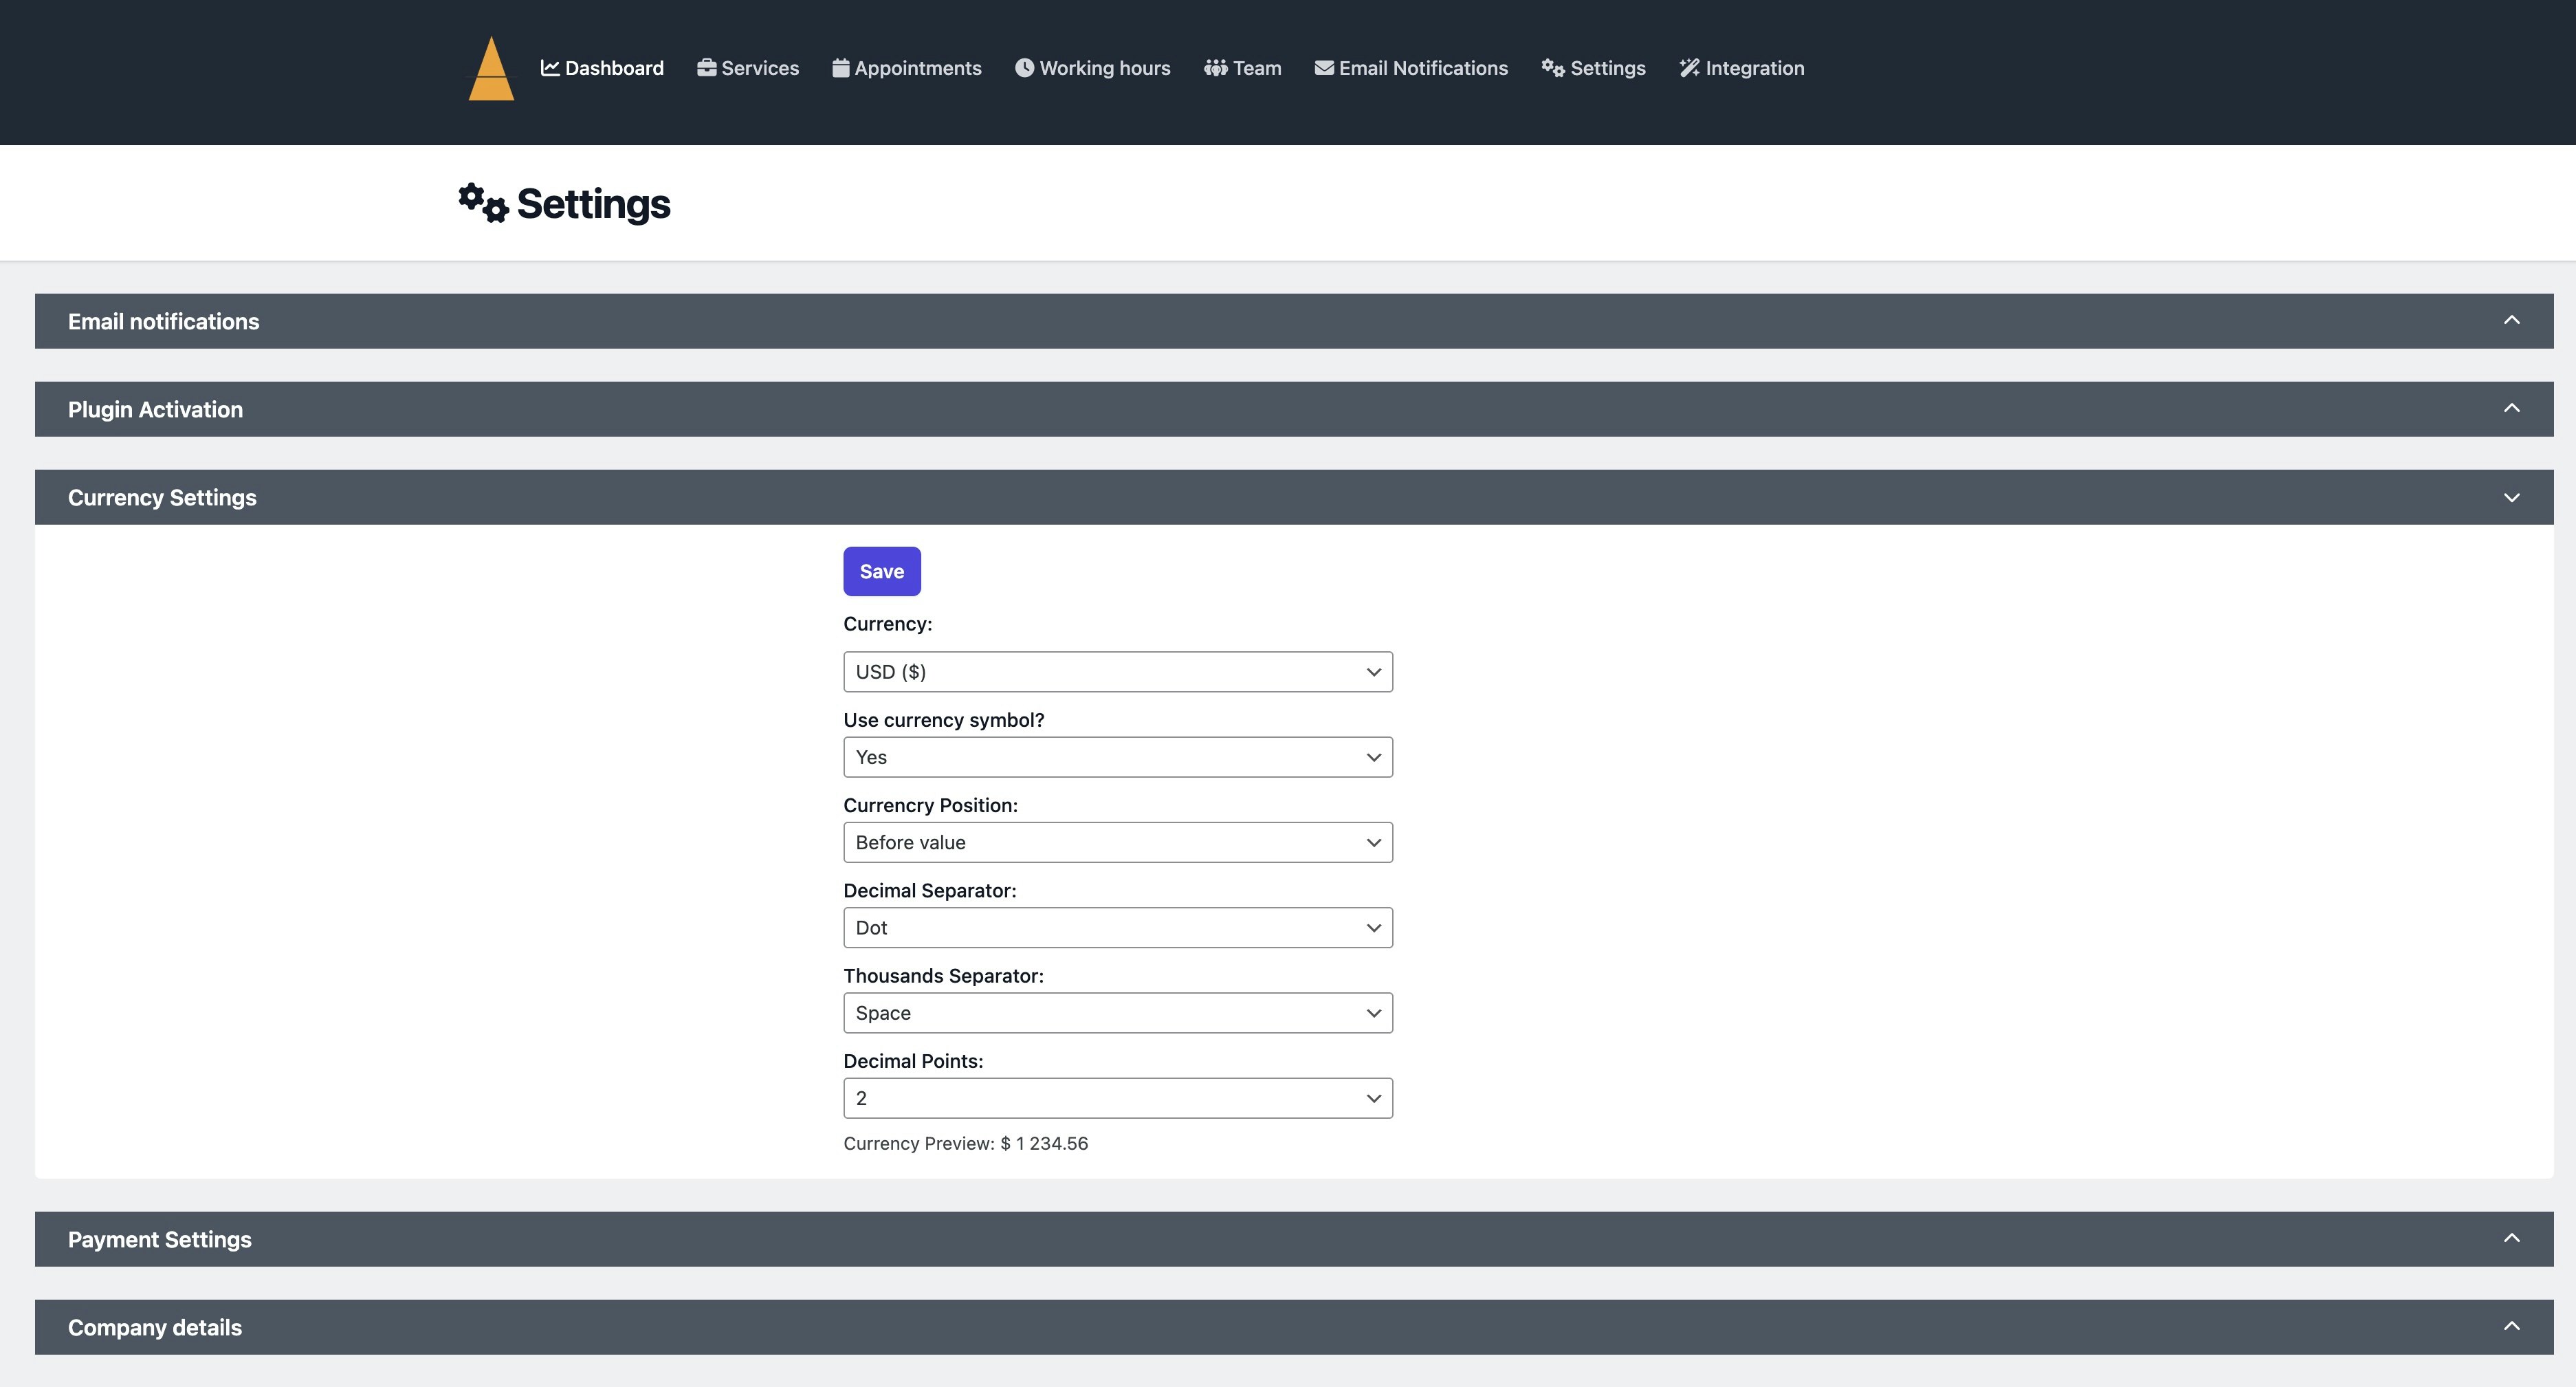
Task: Click the Services briefcase icon
Action: [706, 68]
